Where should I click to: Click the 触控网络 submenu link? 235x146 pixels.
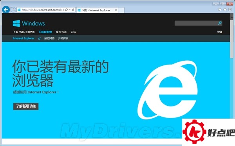[x=49, y=38]
